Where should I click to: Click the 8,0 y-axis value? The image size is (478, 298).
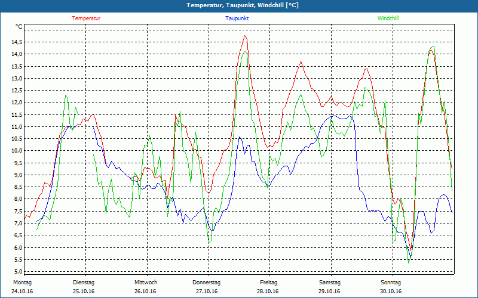pyautogui.click(x=18, y=199)
